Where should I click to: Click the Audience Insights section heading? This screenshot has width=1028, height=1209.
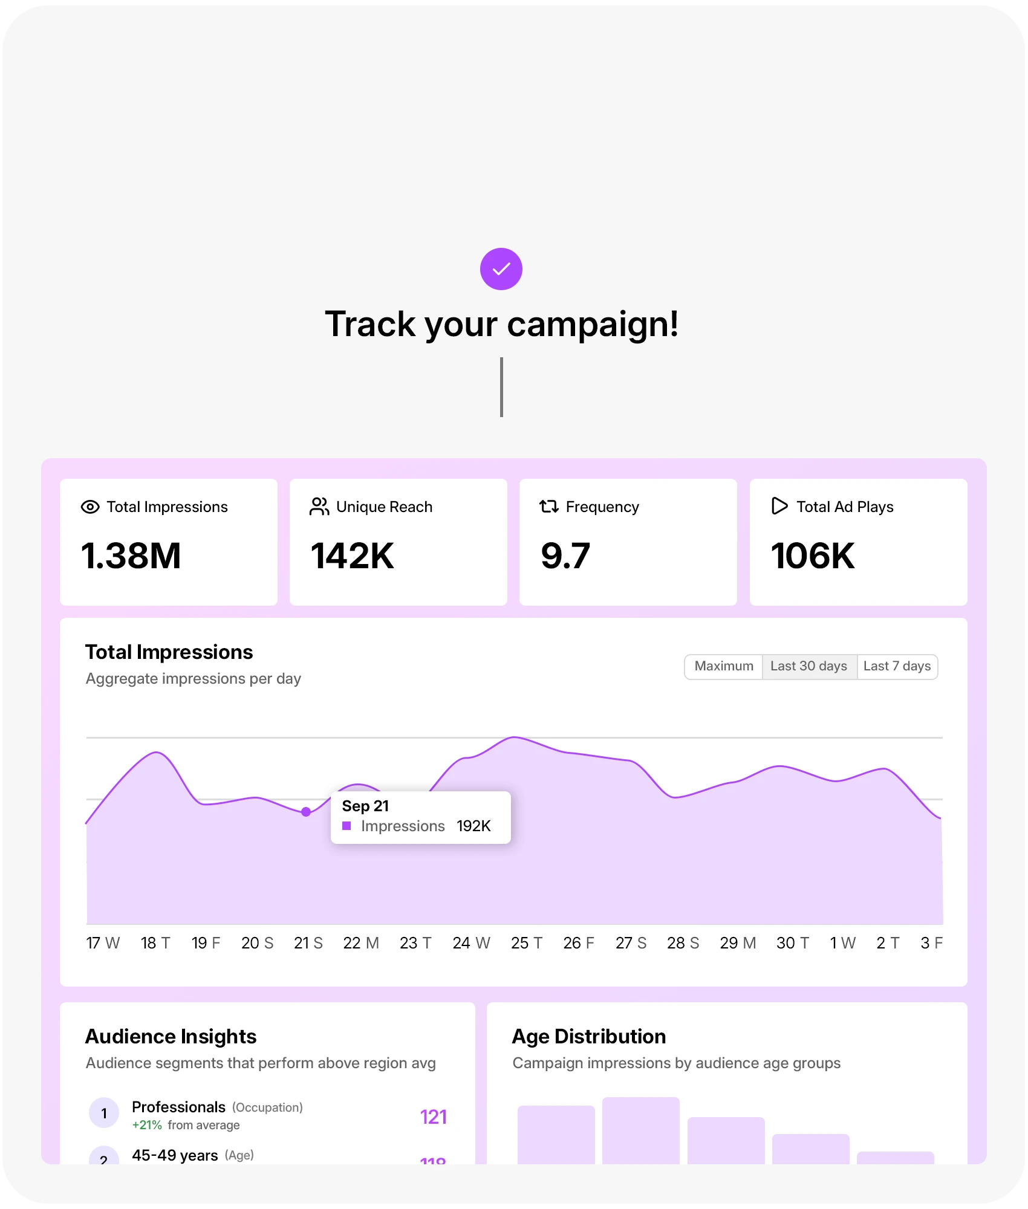coord(171,1036)
